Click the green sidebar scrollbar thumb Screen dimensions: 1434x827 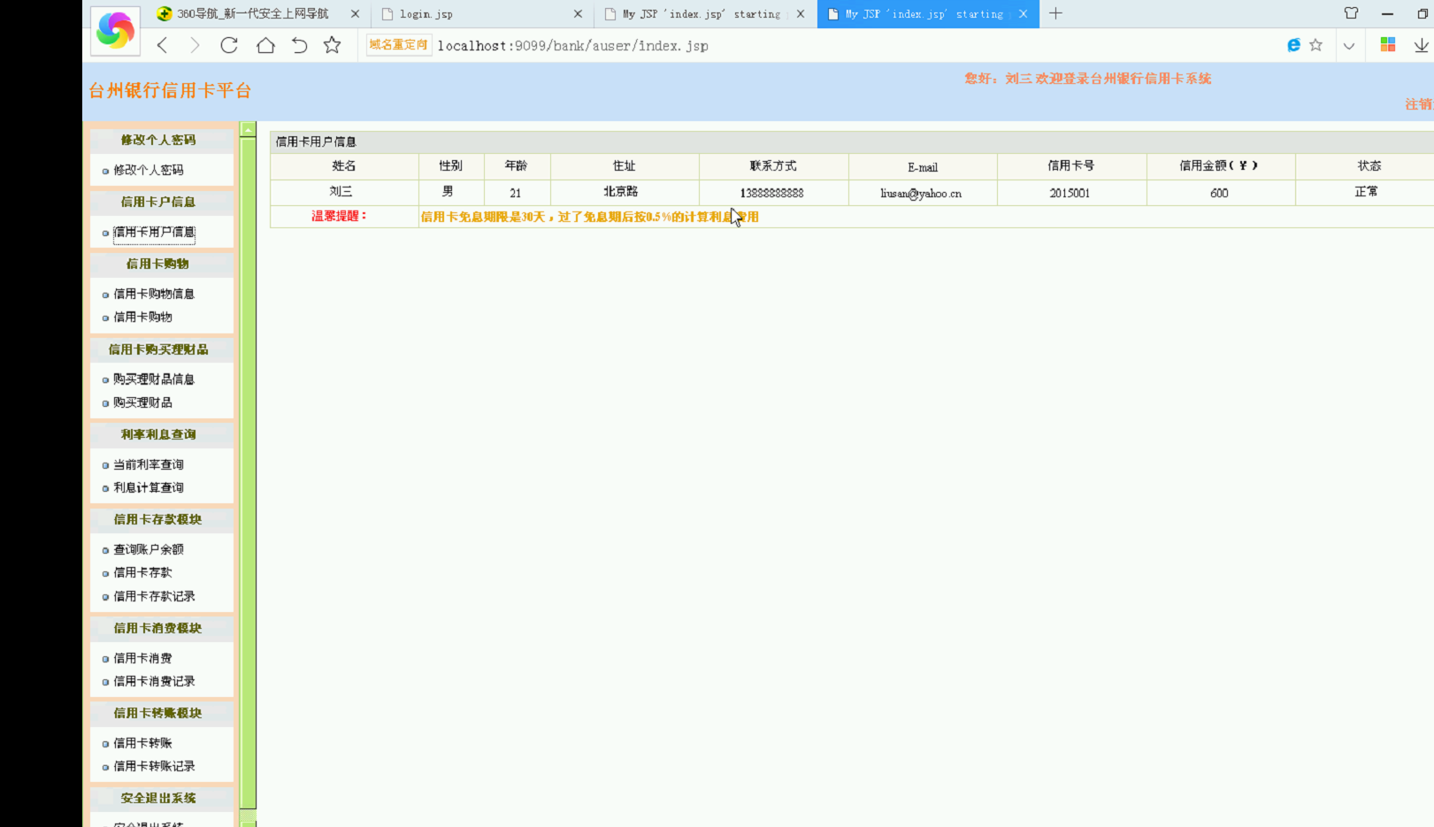coord(249,472)
